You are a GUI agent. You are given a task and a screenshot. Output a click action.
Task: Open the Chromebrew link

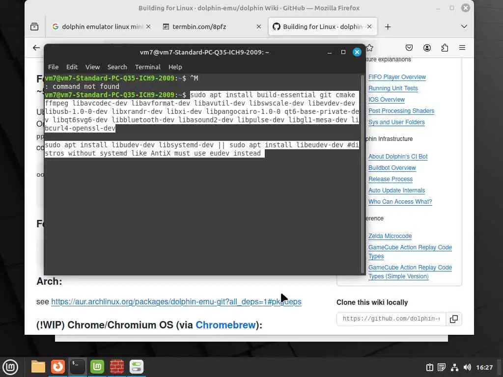(x=225, y=325)
